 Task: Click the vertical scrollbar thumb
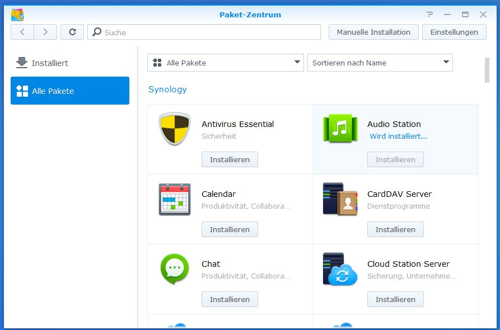[487, 70]
